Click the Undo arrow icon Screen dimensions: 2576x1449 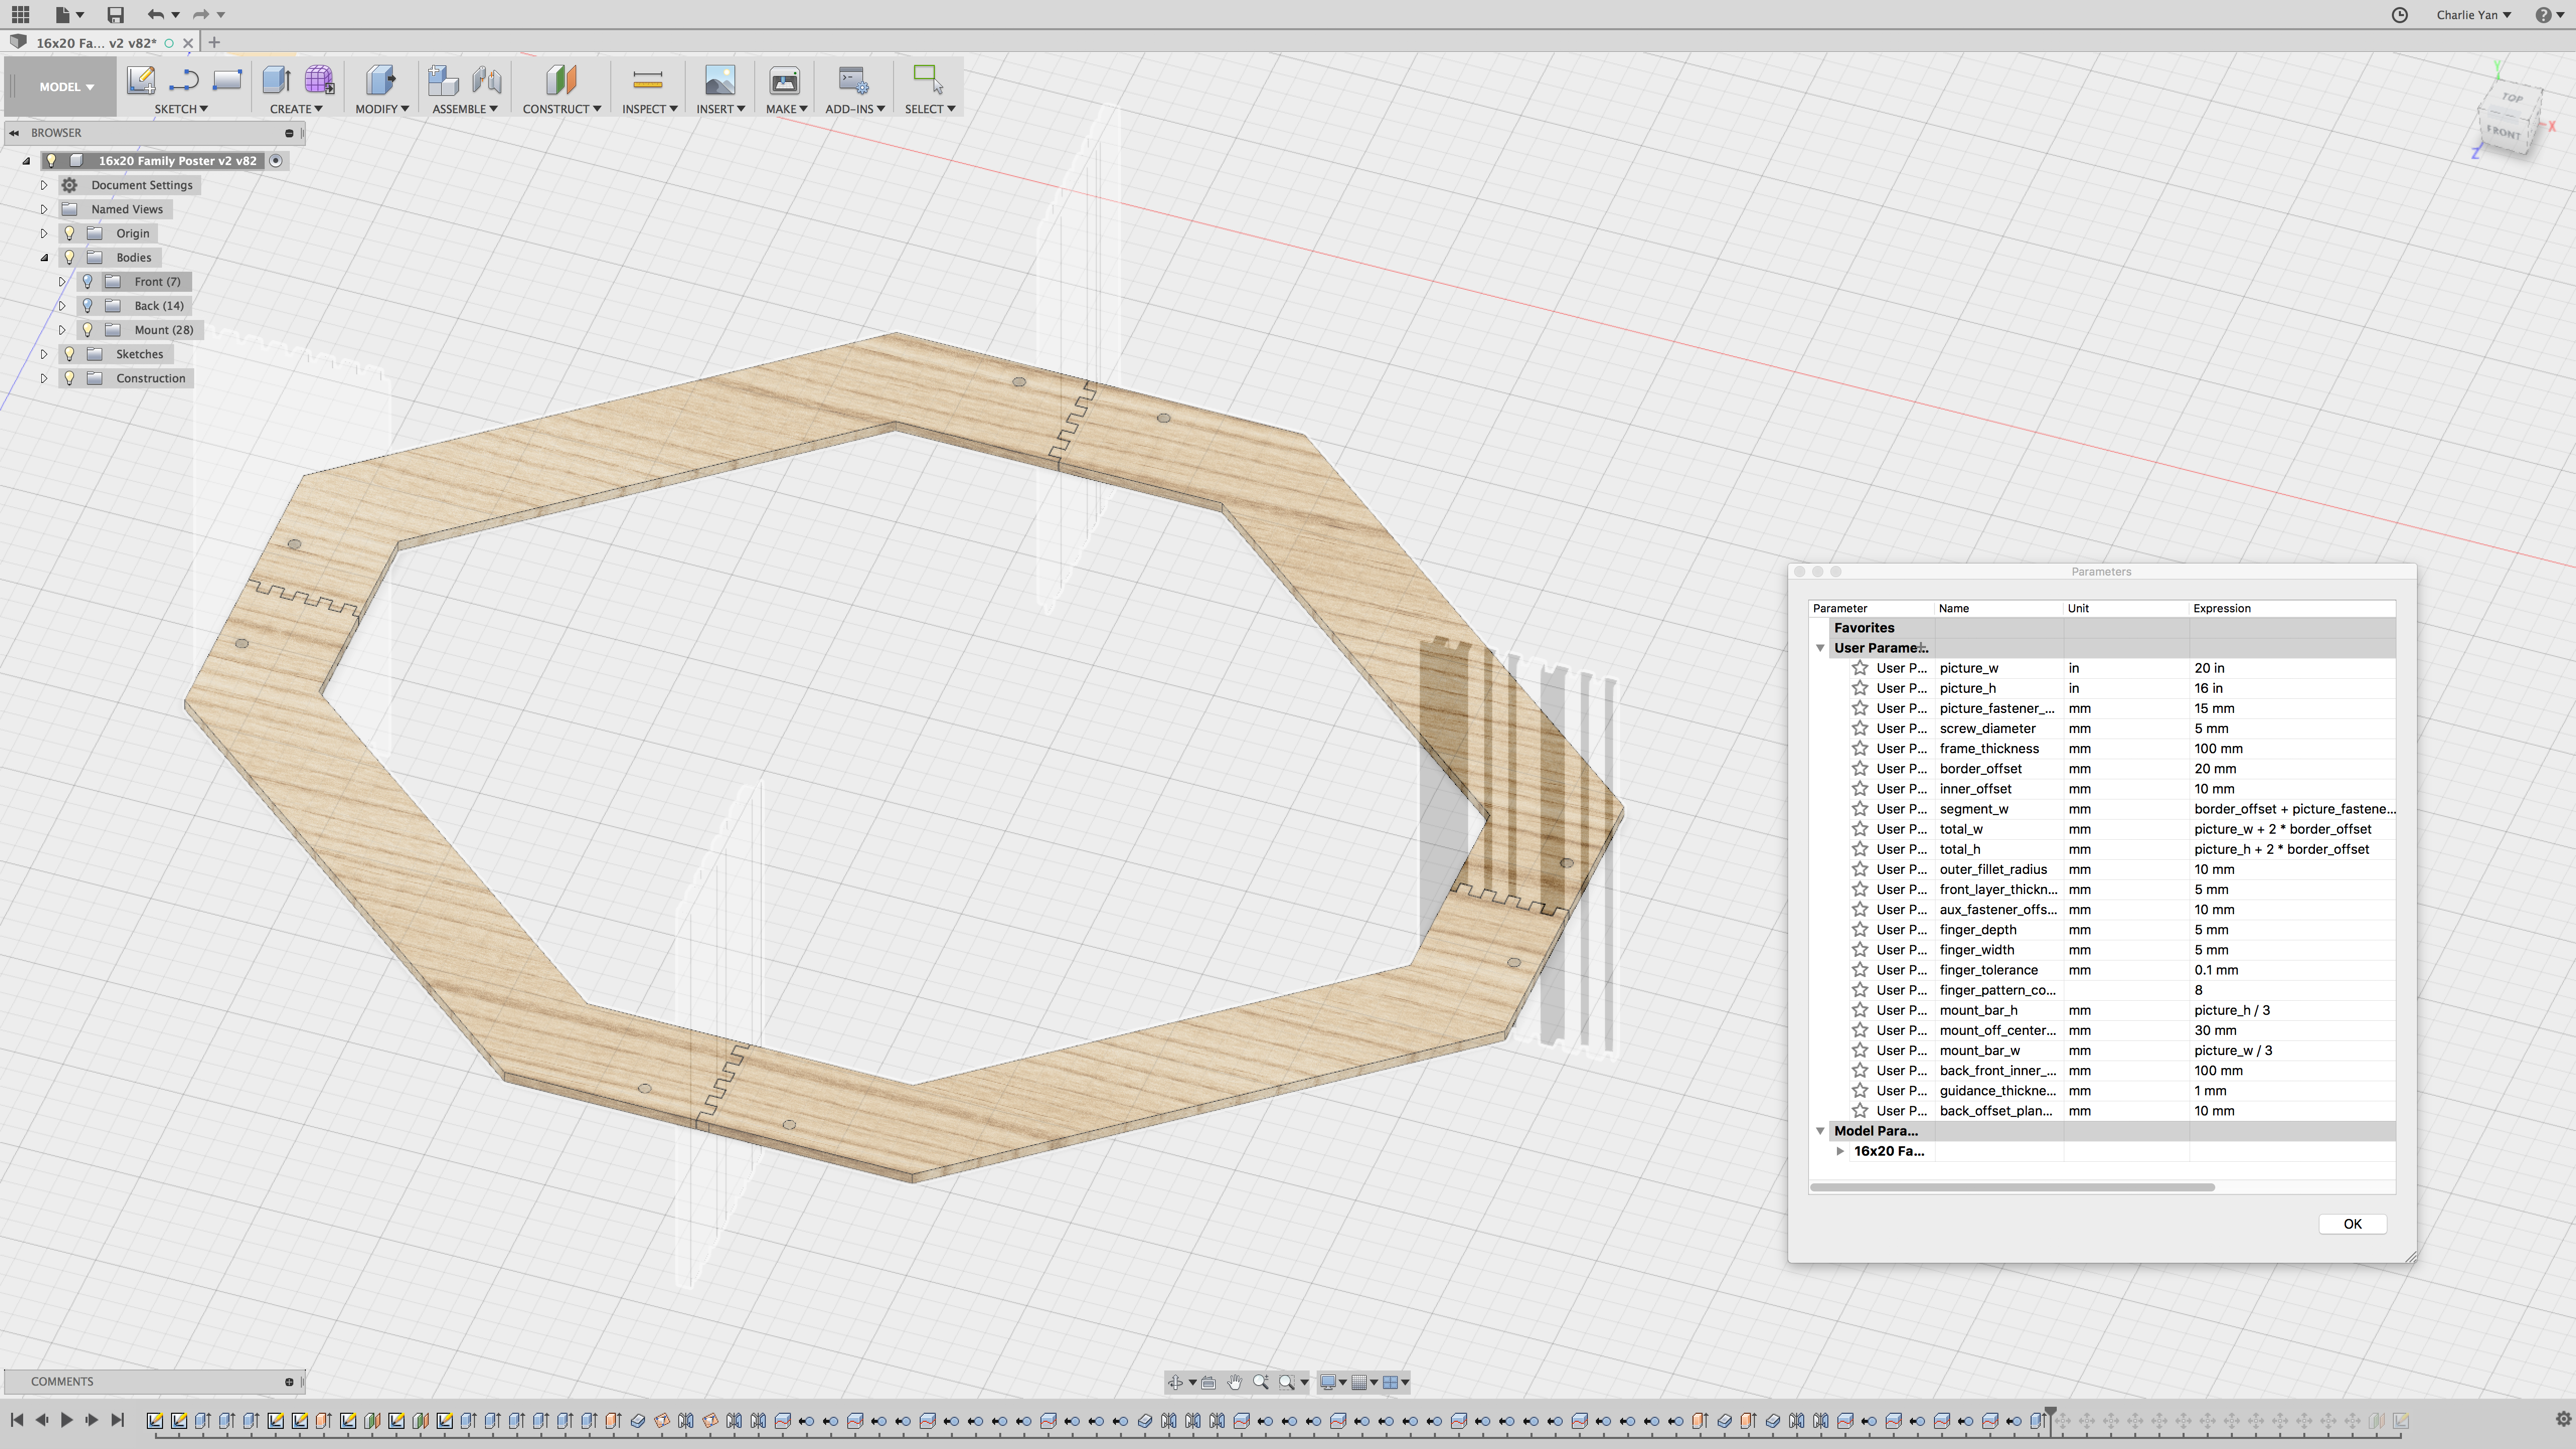154,14
